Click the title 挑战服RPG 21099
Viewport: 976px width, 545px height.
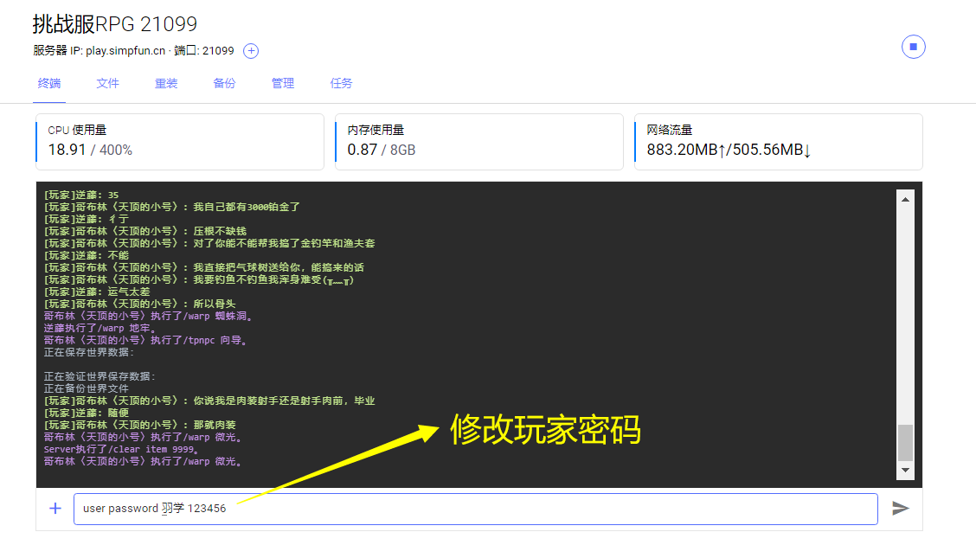pyautogui.click(x=115, y=24)
